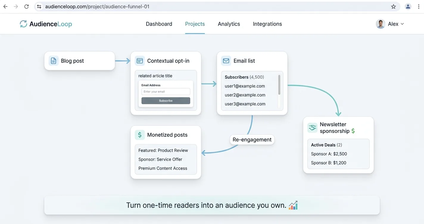Click the AudienceLoop logo icon
The width and height of the screenshot is (424, 224).
[23, 24]
